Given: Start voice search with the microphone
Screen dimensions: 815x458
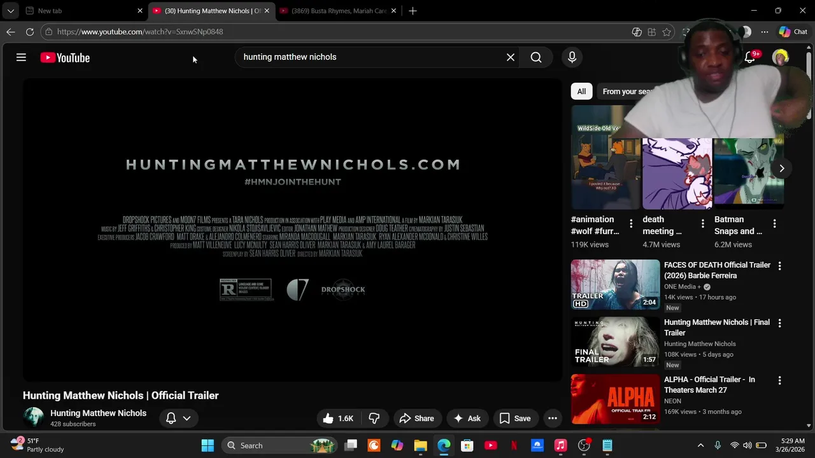Looking at the screenshot, I should pyautogui.click(x=572, y=57).
